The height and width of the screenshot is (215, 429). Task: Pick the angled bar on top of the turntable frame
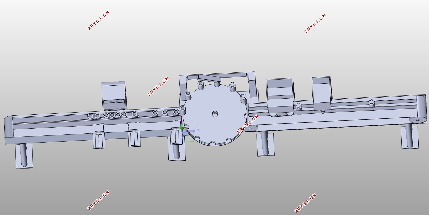coord(209,78)
